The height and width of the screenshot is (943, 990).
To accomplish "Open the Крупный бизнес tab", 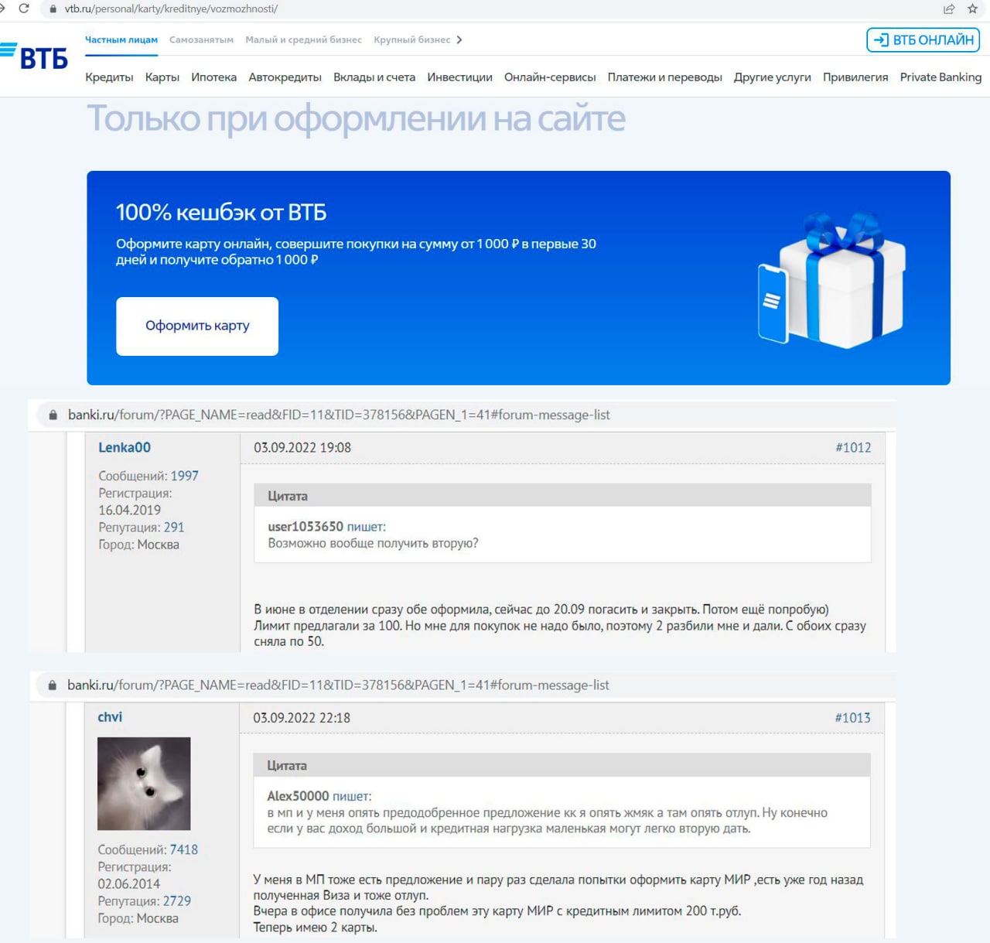I will point(411,40).
